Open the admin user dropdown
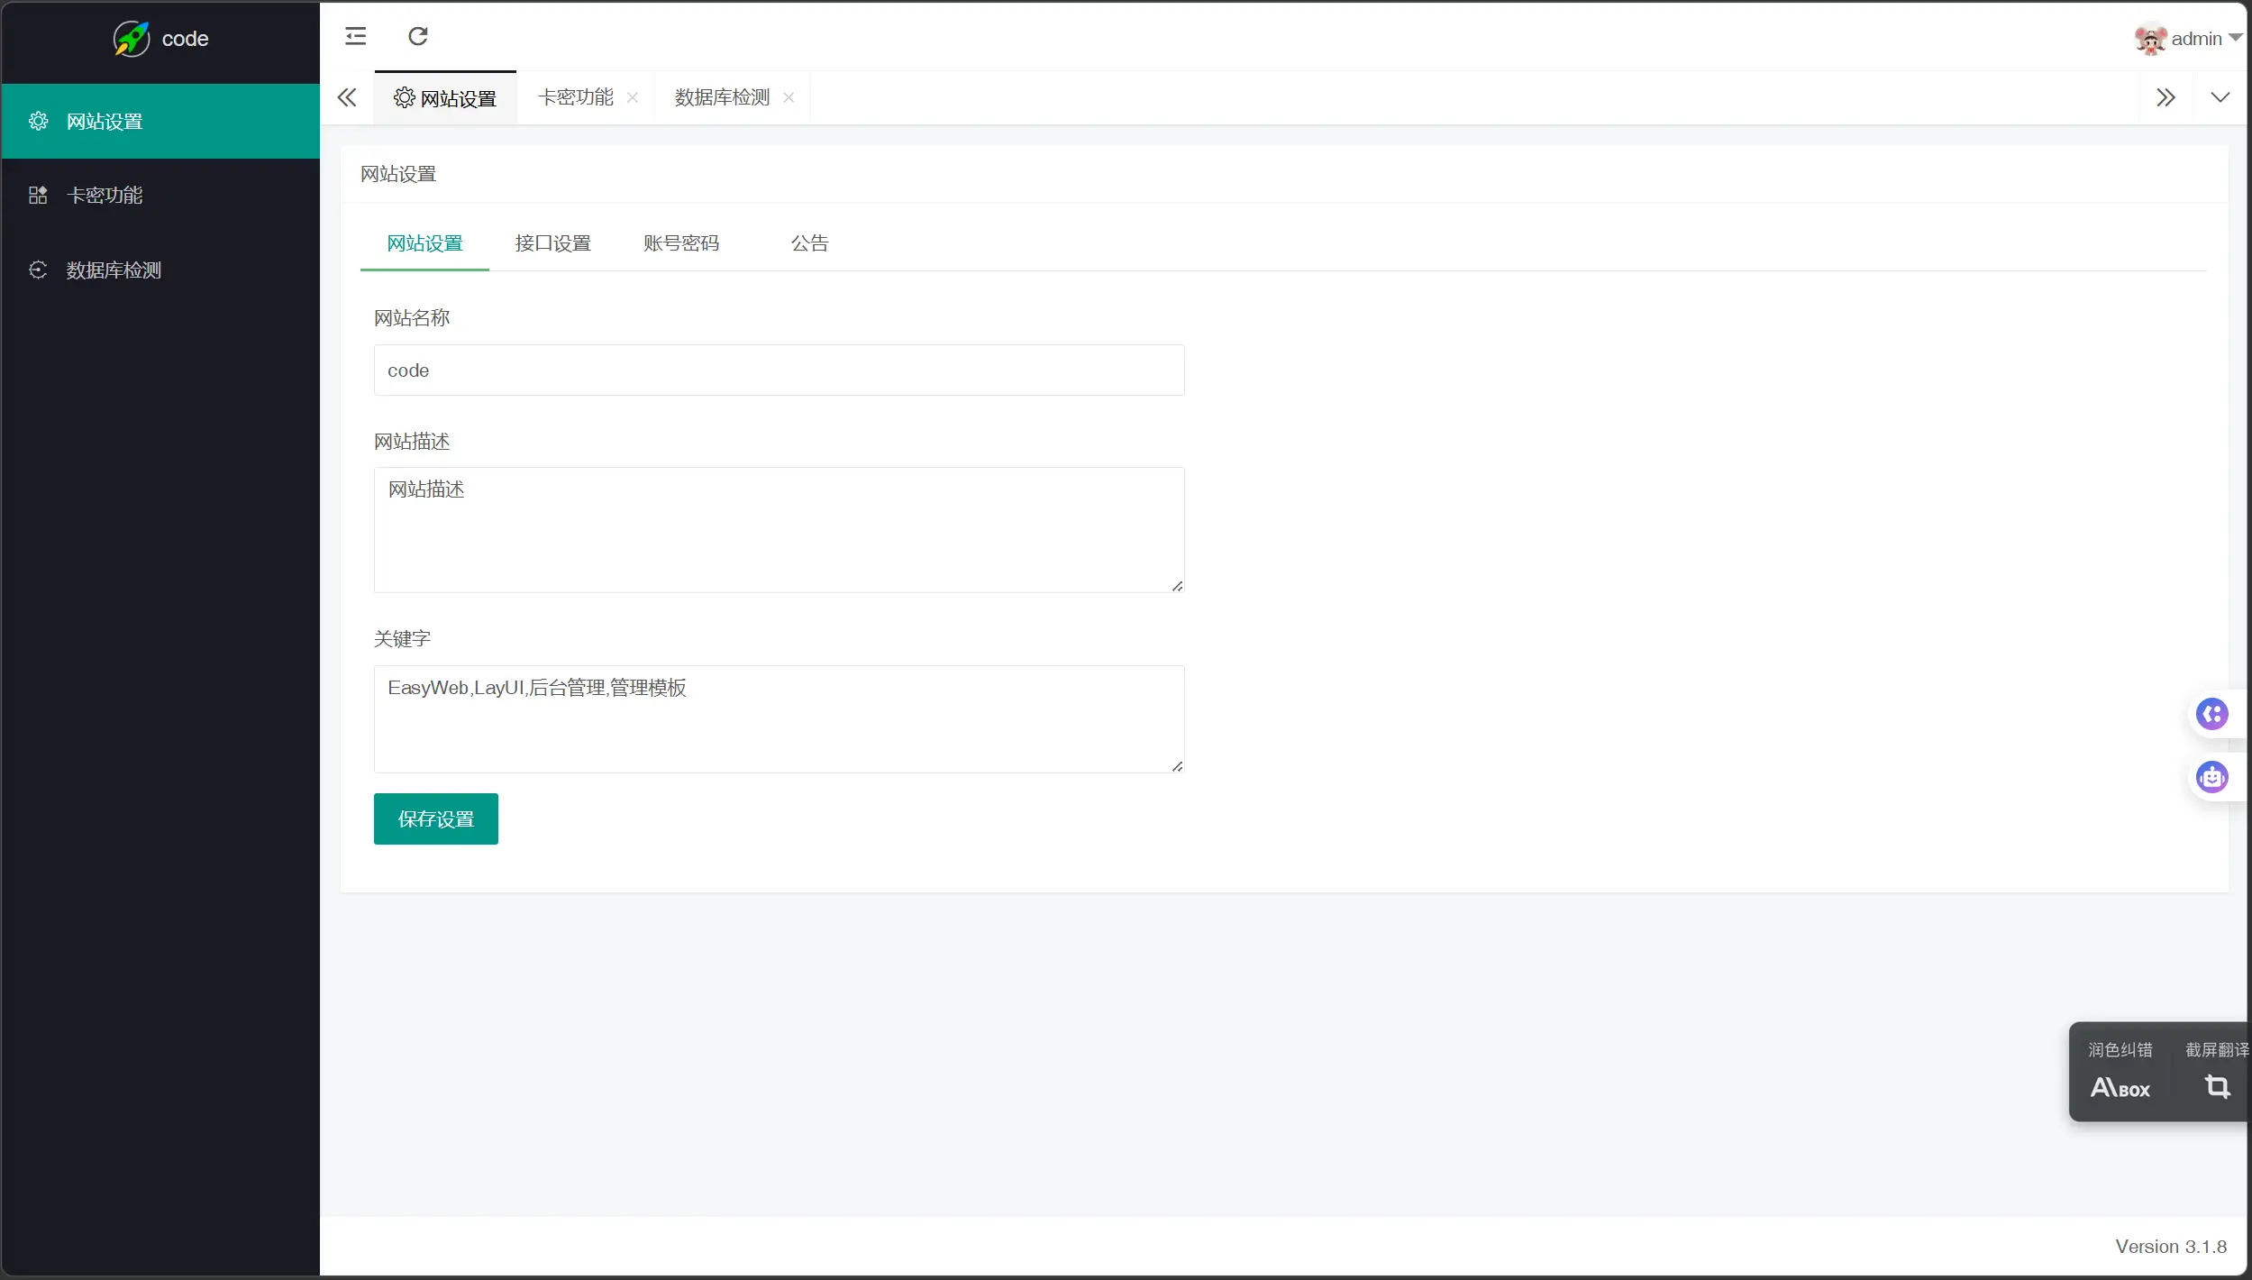The image size is (2252, 1280). 2192,38
